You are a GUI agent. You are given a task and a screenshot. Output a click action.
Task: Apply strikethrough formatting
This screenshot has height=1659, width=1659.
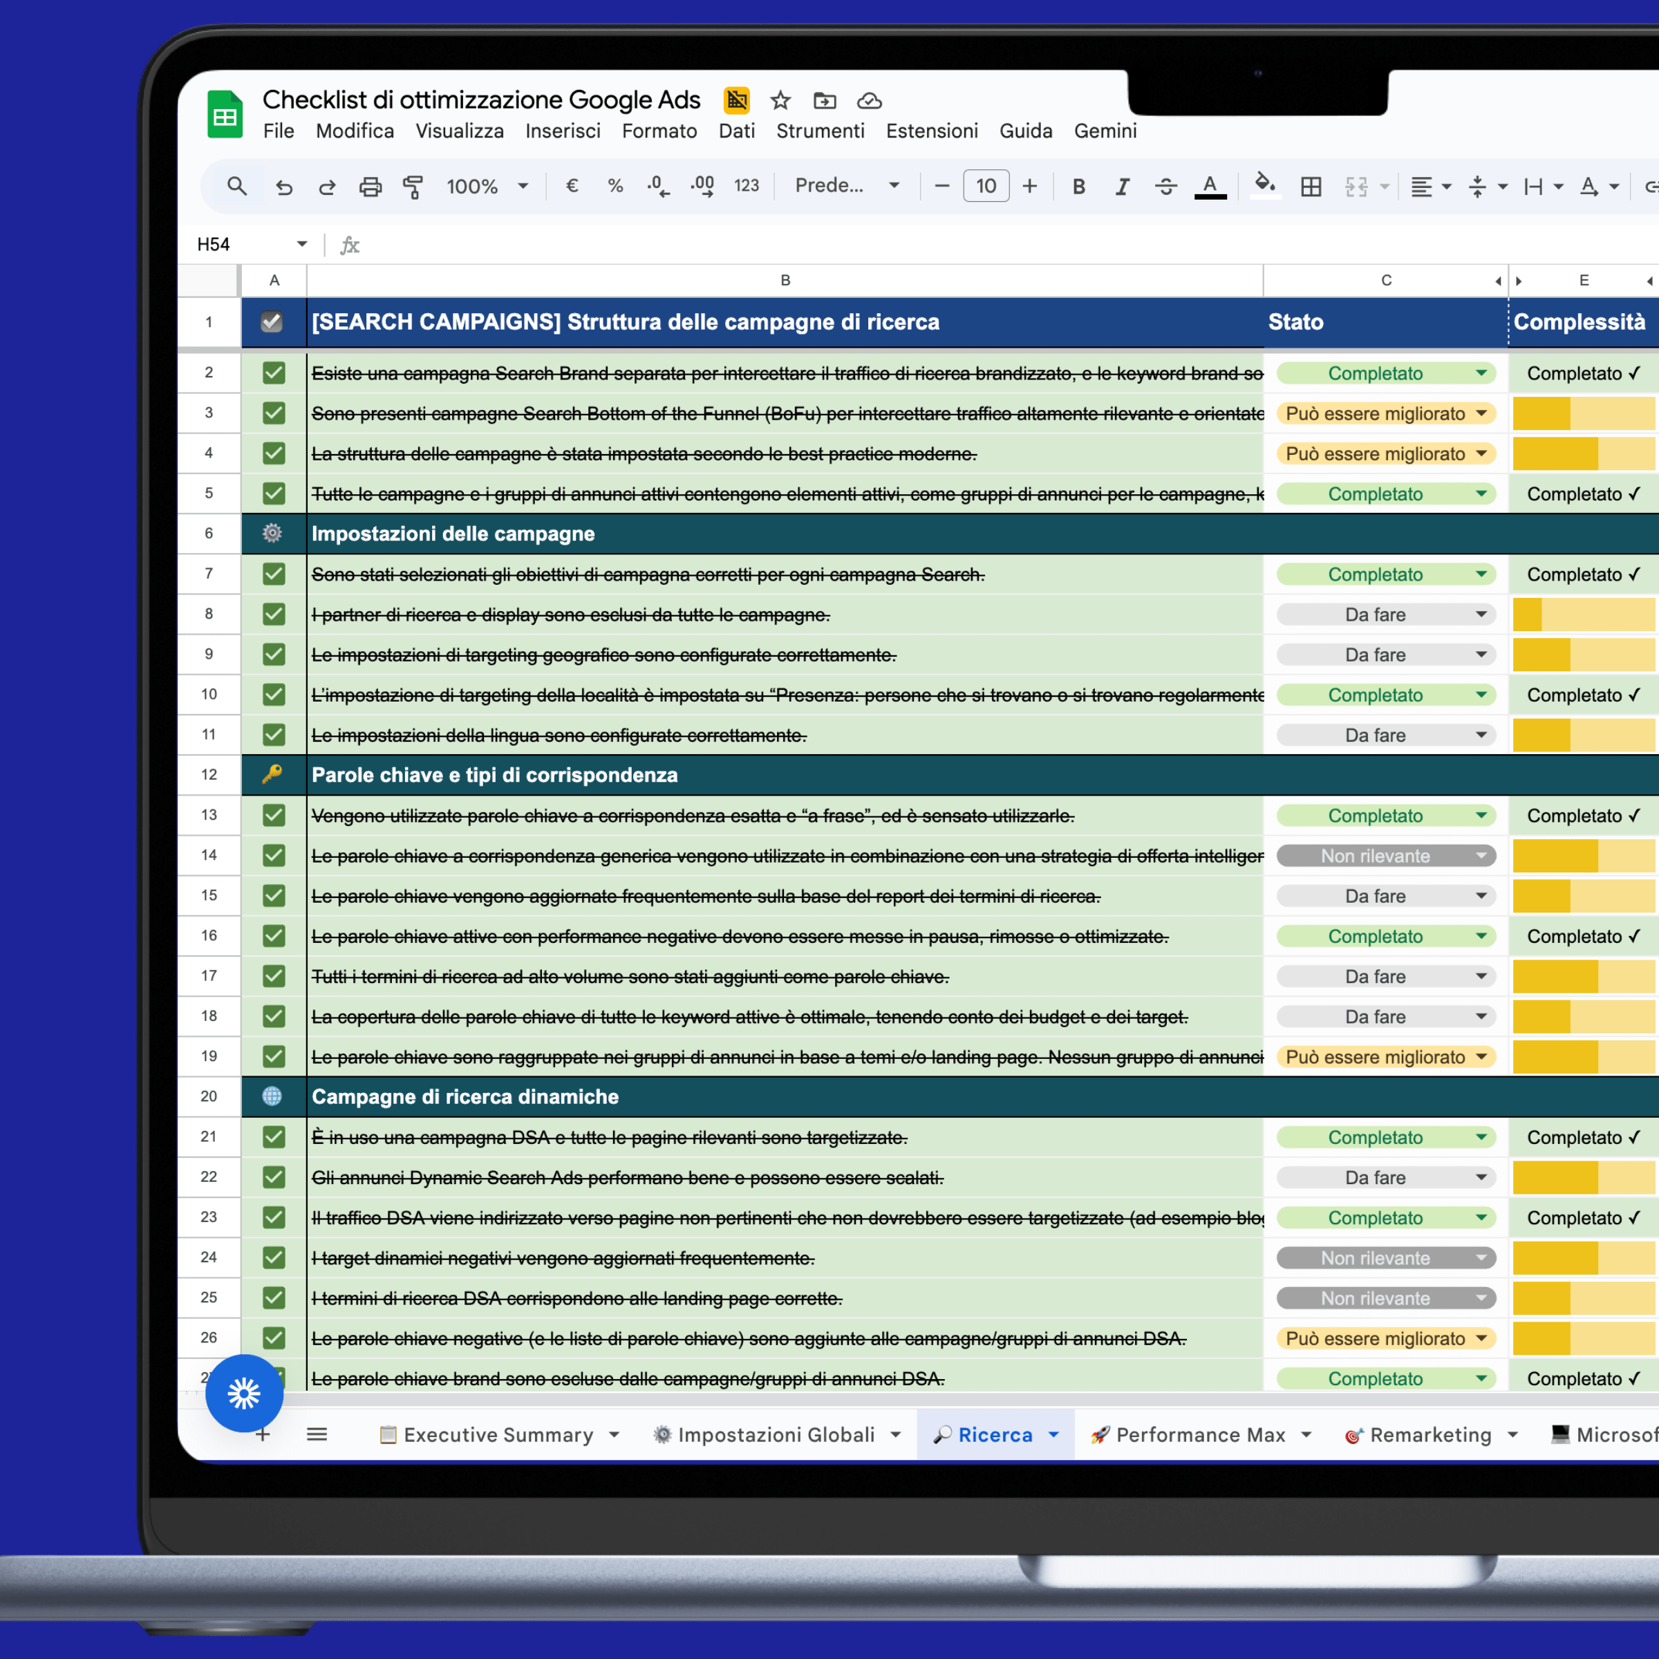[1165, 187]
